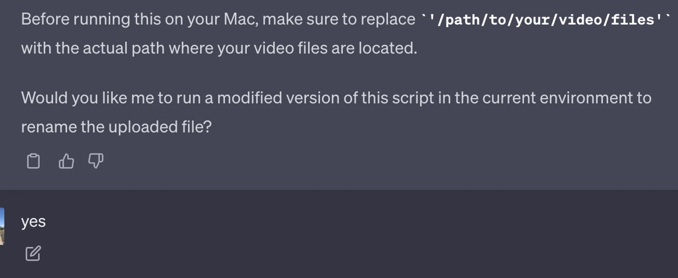Click the 'yes' user message text
The image size is (678, 278).
pos(33,222)
